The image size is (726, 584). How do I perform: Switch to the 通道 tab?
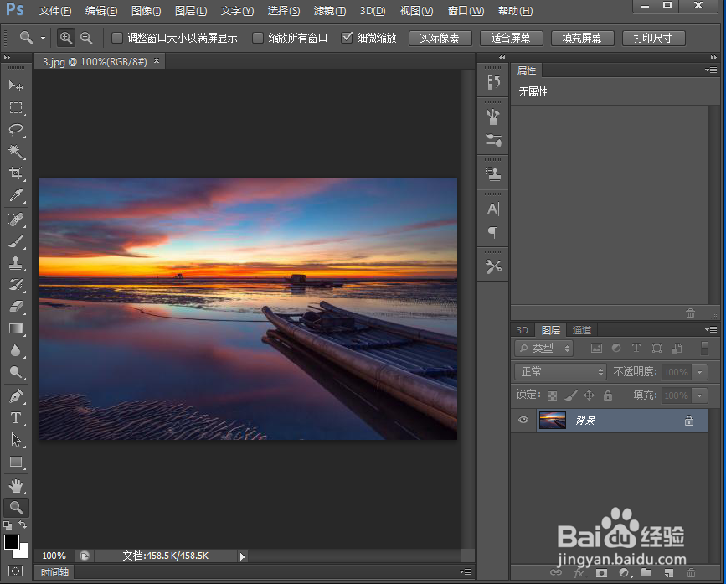tap(582, 330)
